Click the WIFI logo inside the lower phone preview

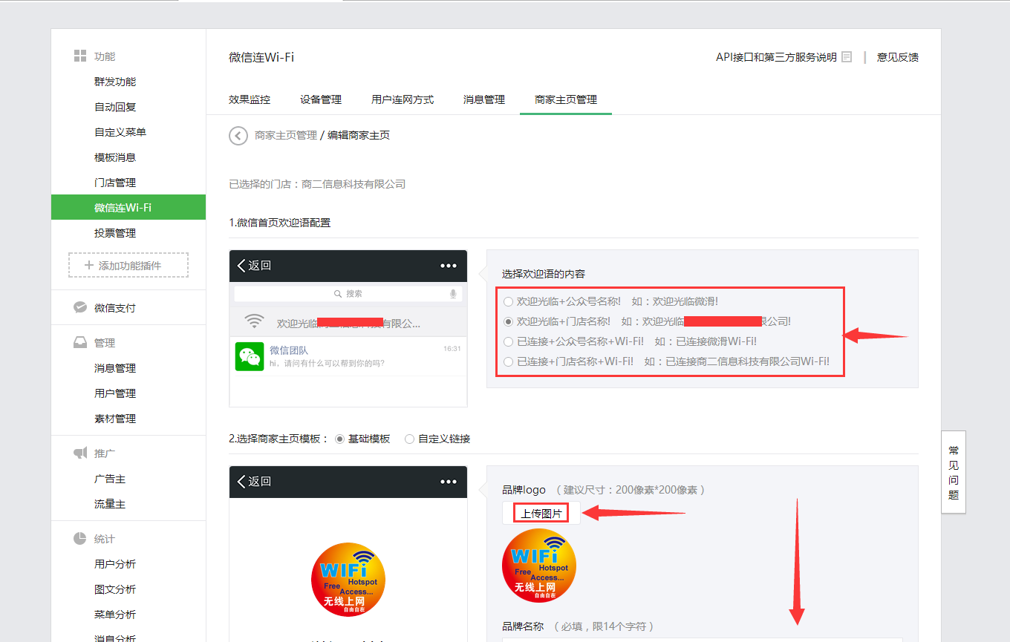tap(348, 580)
